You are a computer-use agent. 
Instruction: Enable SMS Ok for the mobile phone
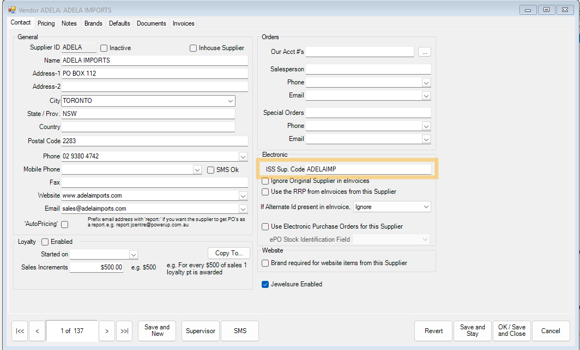click(210, 170)
